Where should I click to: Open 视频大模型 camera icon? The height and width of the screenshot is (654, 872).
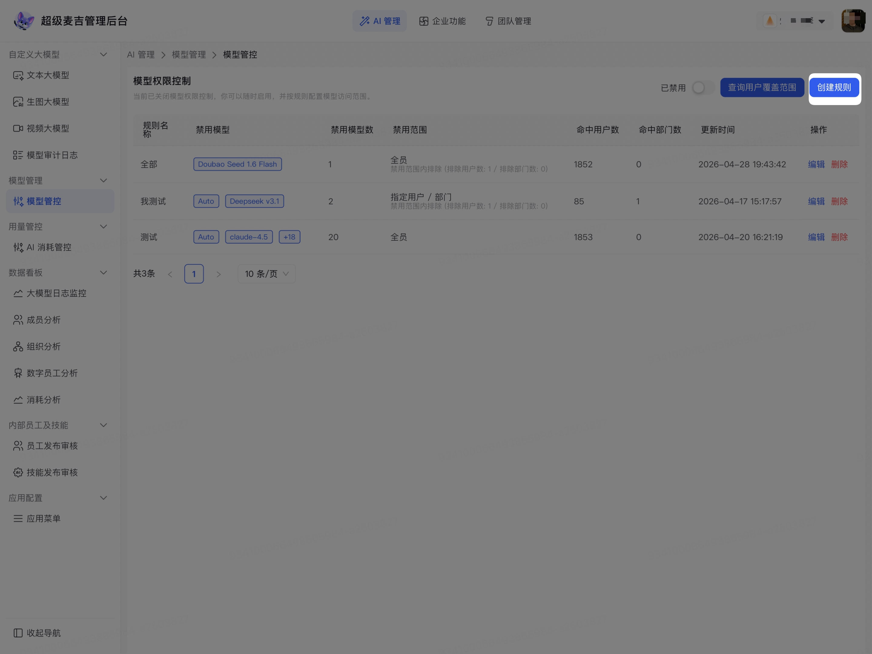(x=18, y=128)
